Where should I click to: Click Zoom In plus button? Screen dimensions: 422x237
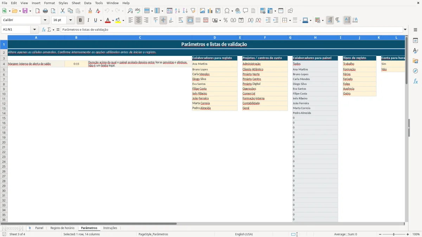coord(408,234)
